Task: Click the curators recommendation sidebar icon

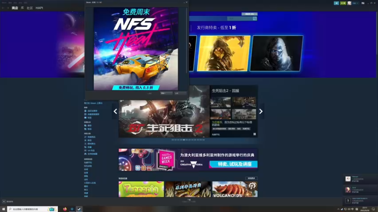Action: click(86, 114)
